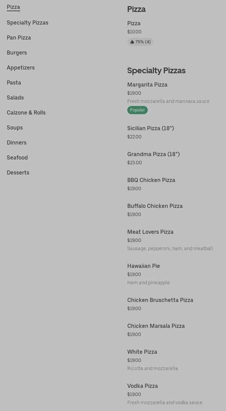Open the Burgers menu category
The width and height of the screenshot is (226, 411).
point(17,52)
